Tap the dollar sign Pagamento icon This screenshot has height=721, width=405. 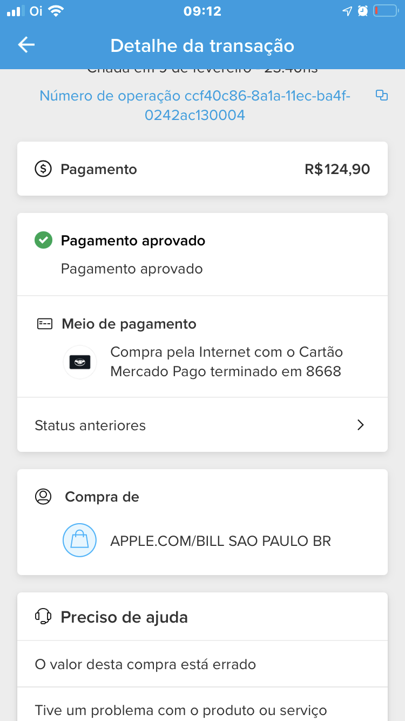point(43,169)
